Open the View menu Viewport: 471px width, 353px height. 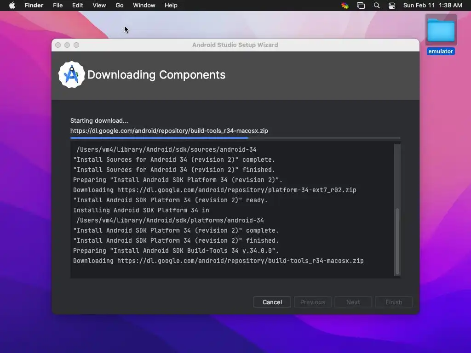pos(99,6)
